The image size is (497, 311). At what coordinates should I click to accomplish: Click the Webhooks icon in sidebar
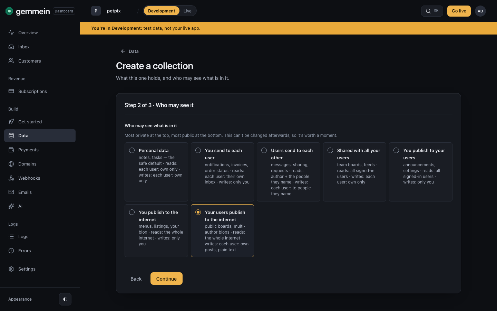pyautogui.click(x=11, y=178)
